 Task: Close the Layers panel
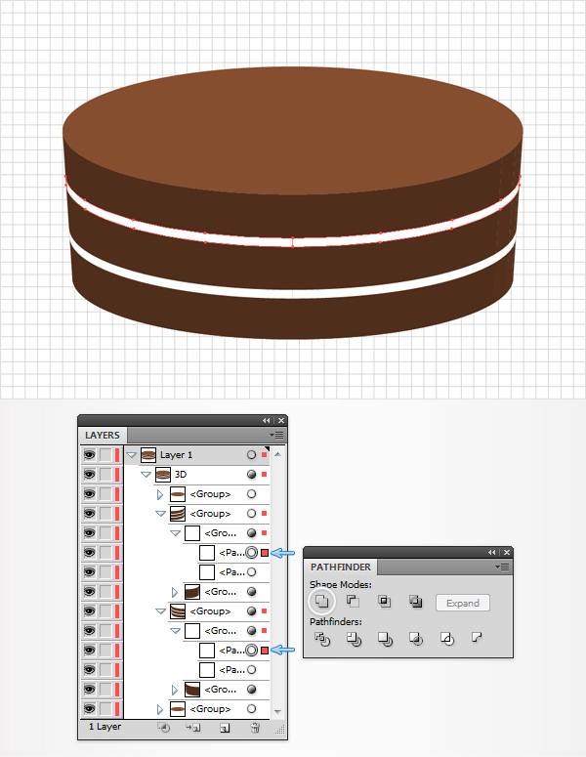click(281, 421)
